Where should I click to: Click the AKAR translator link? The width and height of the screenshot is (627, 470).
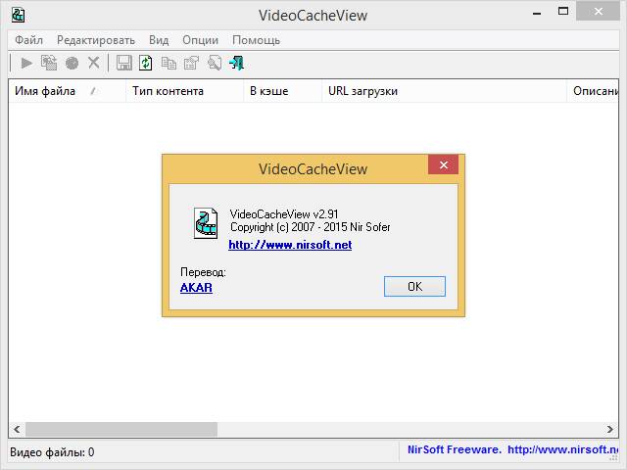(x=196, y=288)
